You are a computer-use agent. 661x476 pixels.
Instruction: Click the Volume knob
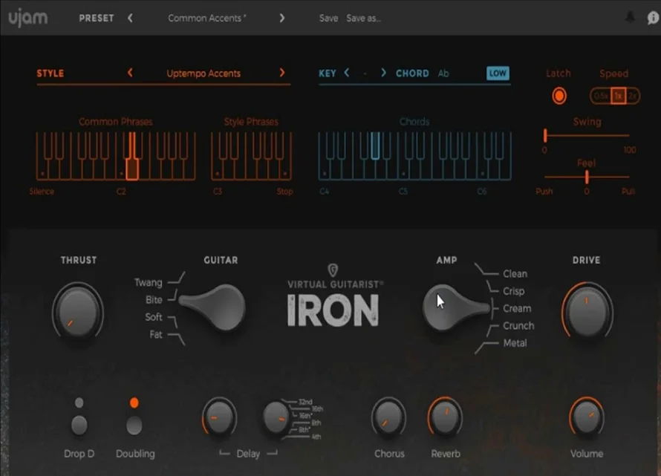(x=586, y=419)
